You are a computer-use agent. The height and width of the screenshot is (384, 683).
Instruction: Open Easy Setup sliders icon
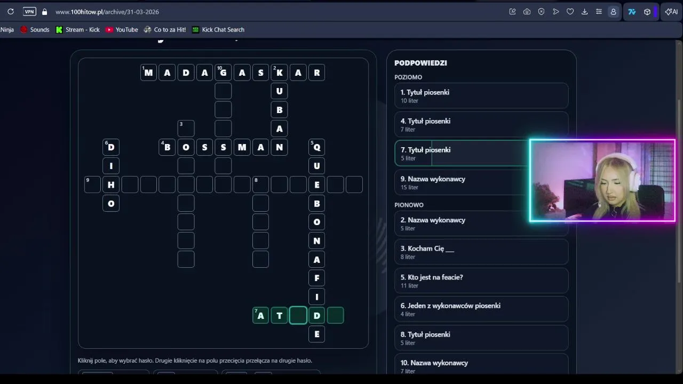click(x=599, y=12)
